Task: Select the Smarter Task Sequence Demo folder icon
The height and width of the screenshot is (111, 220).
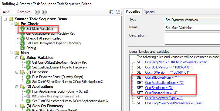Action: [x=11, y=19]
